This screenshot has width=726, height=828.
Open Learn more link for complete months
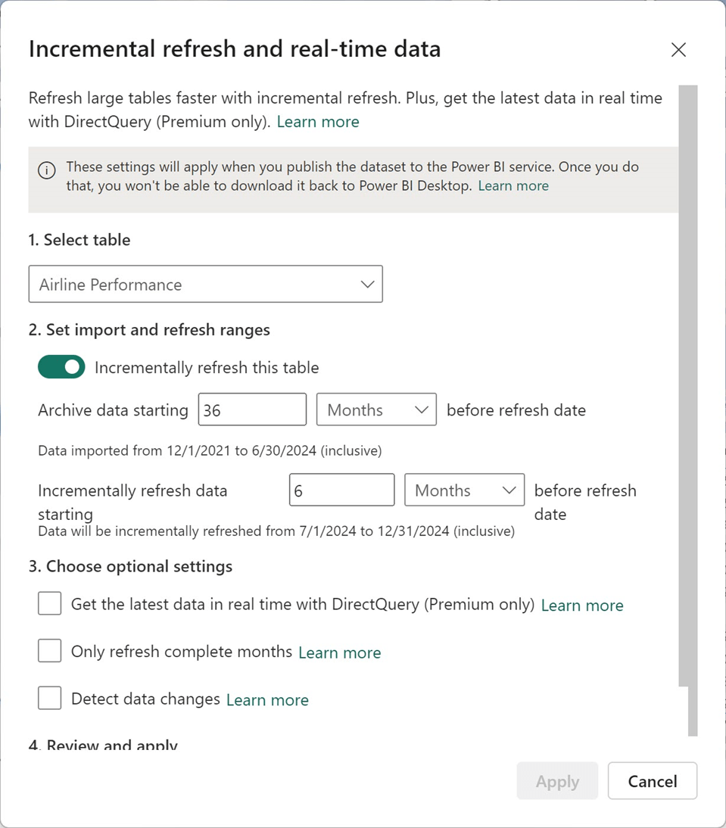pyautogui.click(x=339, y=652)
